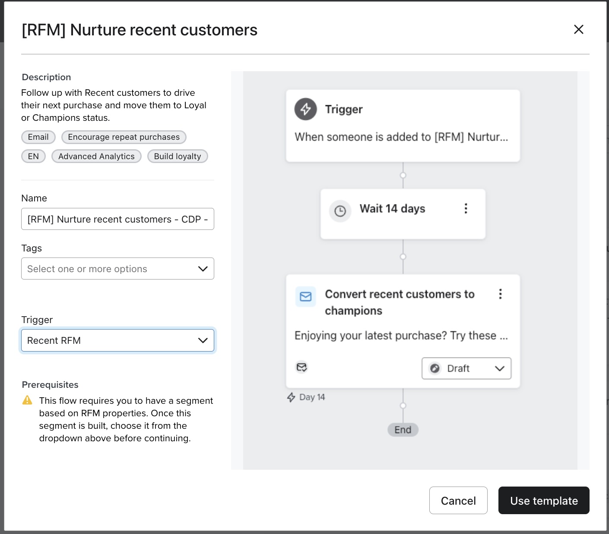Image resolution: width=609 pixels, height=534 pixels.
Task: Click the Advanced Analytics tag chip
Action: (x=96, y=156)
